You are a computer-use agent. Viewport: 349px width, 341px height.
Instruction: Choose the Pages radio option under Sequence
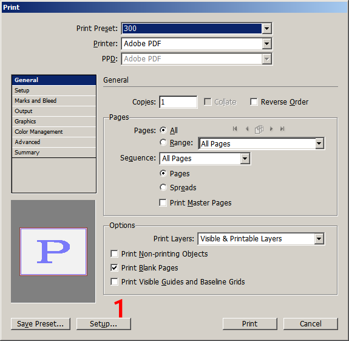(x=163, y=173)
